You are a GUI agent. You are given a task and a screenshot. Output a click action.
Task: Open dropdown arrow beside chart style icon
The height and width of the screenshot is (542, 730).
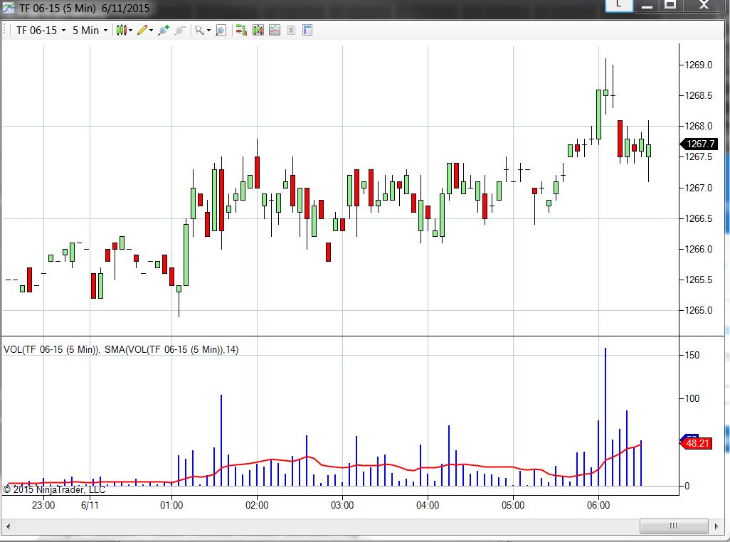pyautogui.click(x=130, y=31)
